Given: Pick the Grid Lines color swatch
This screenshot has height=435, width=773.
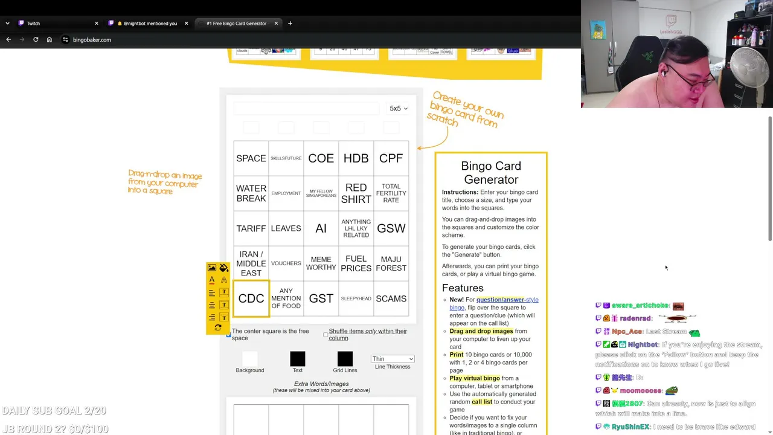Looking at the screenshot, I should point(345,359).
